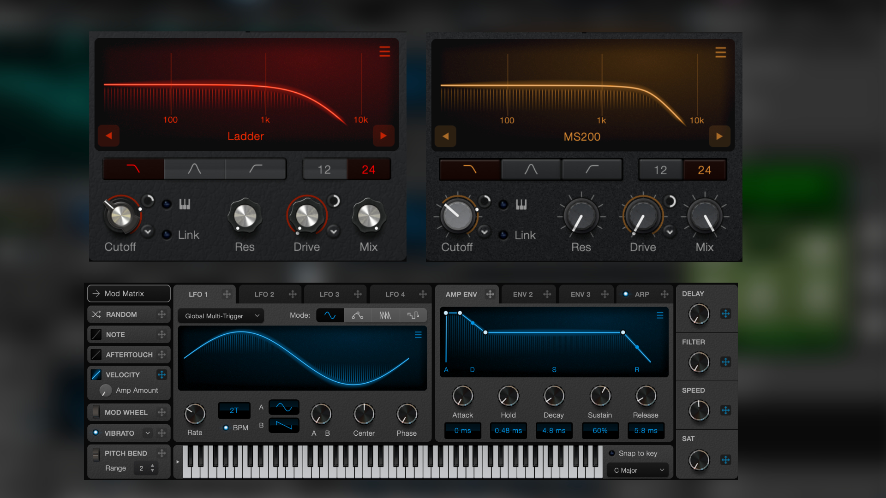Open the Ladder filter hamburger menu

(384, 51)
